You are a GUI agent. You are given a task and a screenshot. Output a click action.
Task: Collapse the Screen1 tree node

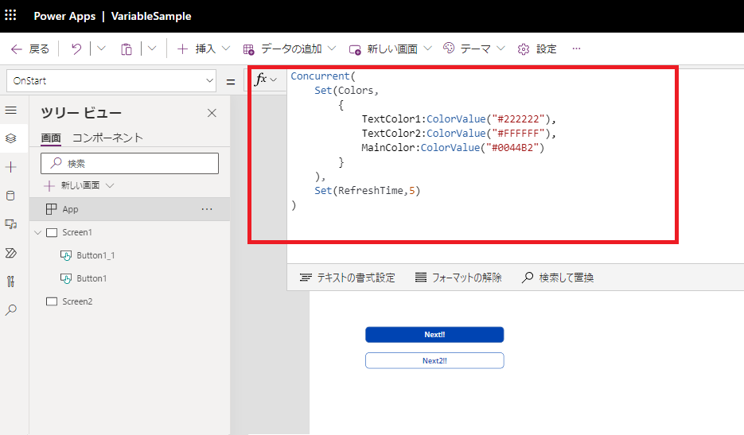pos(38,232)
